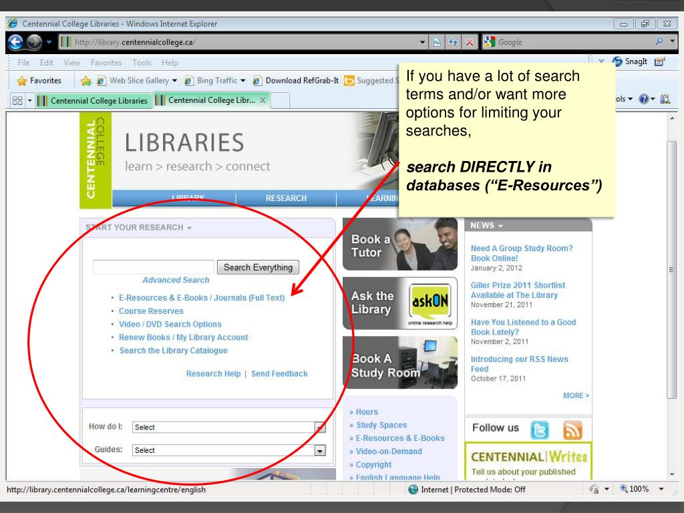
Task: Click the Compatibility View icon
Action: tap(437, 42)
